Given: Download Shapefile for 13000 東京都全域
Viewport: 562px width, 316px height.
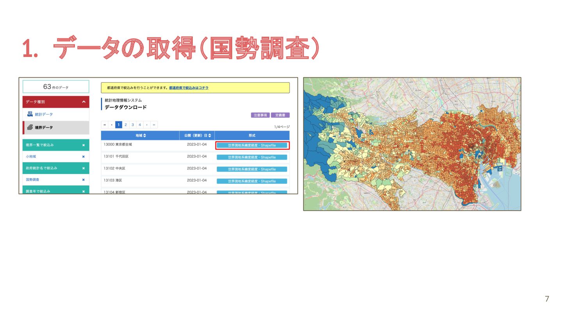Looking at the screenshot, I should click(x=252, y=145).
